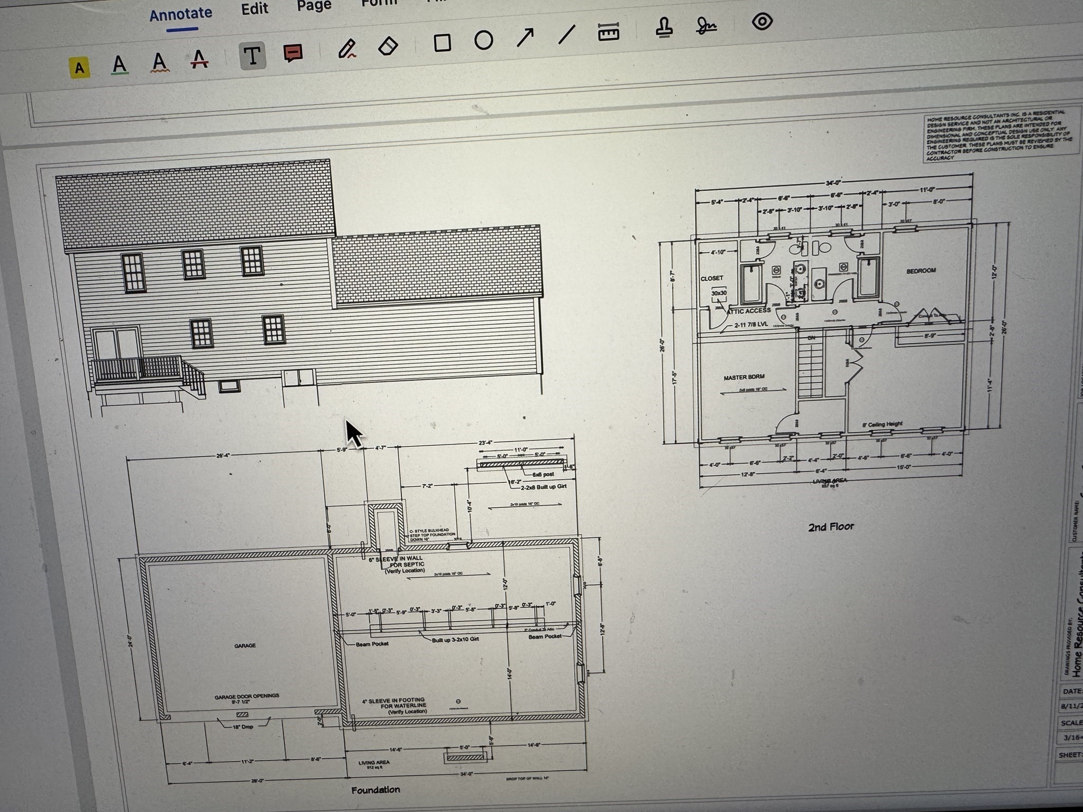Select the Squiggly underline text tool

[159, 62]
